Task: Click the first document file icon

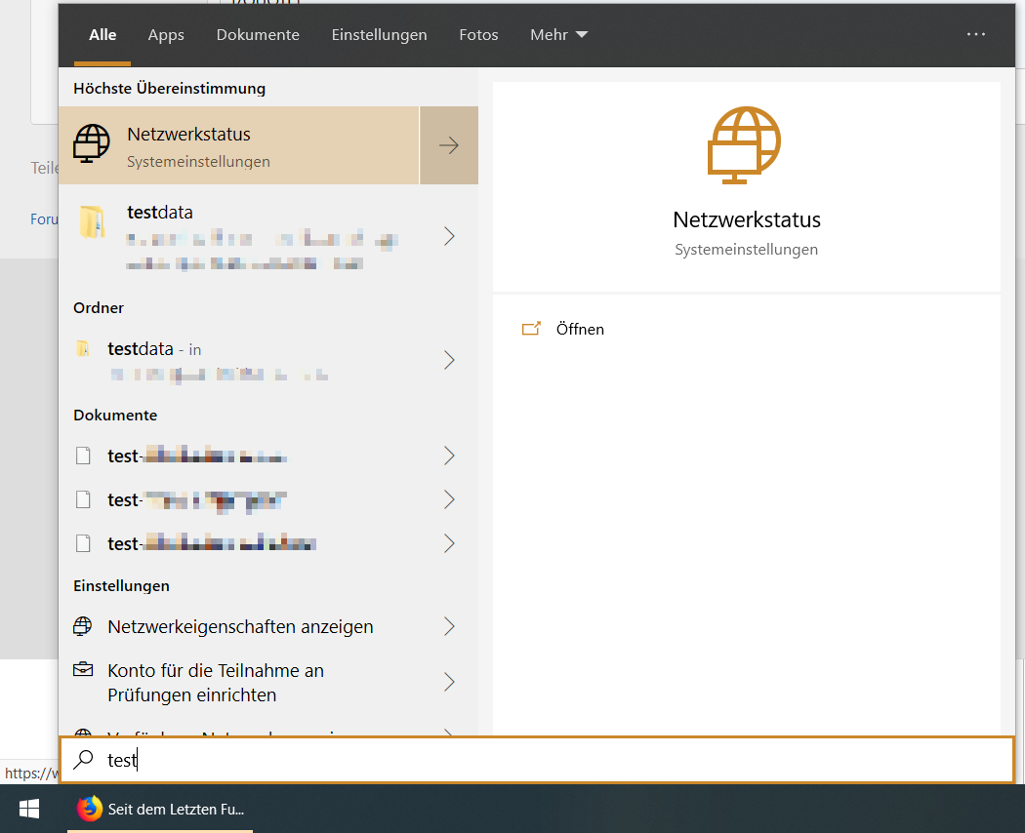Action: [x=83, y=456]
